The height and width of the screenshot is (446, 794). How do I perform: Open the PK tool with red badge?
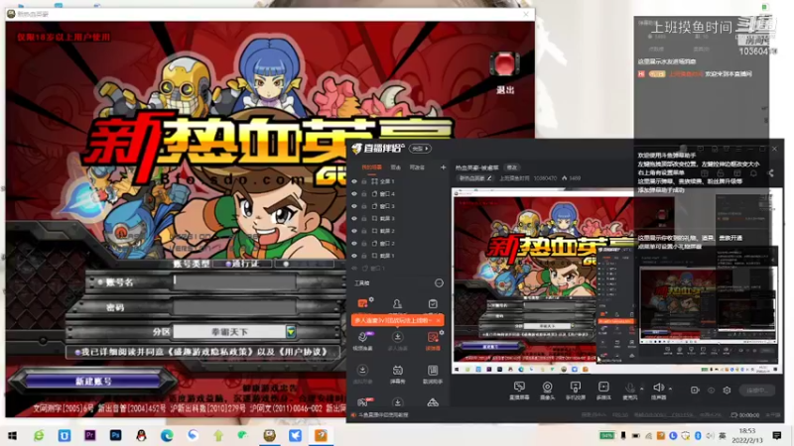click(x=363, y=402)
